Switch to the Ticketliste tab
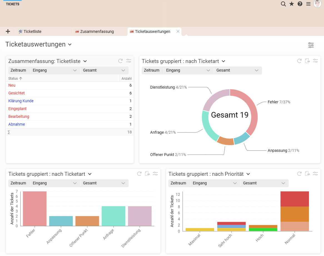Screen dimensions: 324x256 (x=32, y=31)
